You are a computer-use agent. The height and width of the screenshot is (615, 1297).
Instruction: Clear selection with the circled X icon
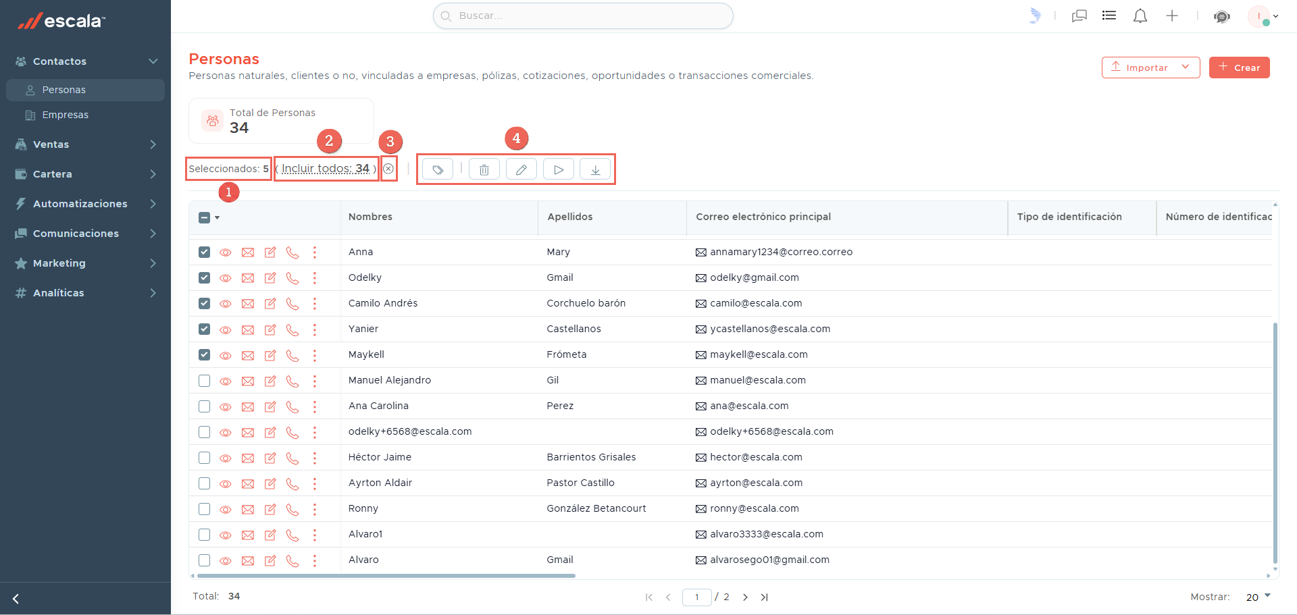(388, 169)
